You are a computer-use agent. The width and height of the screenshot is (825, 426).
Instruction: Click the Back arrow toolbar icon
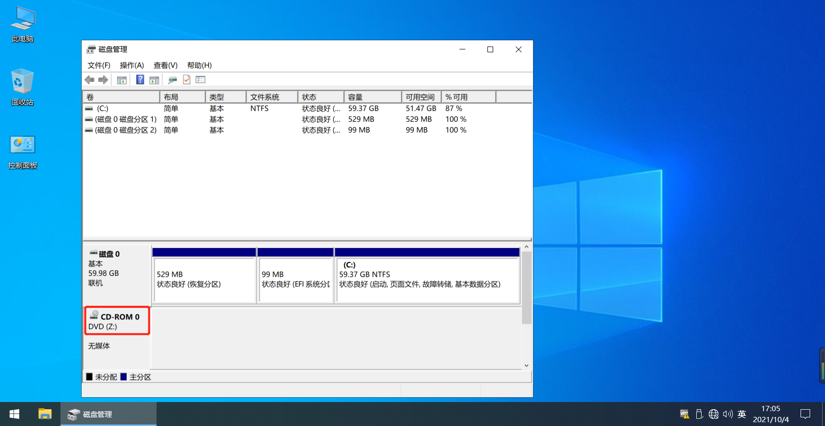(89, 80)
